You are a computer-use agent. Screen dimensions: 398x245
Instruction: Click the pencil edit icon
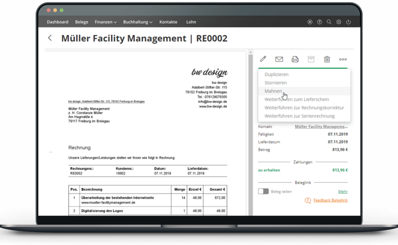click(x=263, y=59)
